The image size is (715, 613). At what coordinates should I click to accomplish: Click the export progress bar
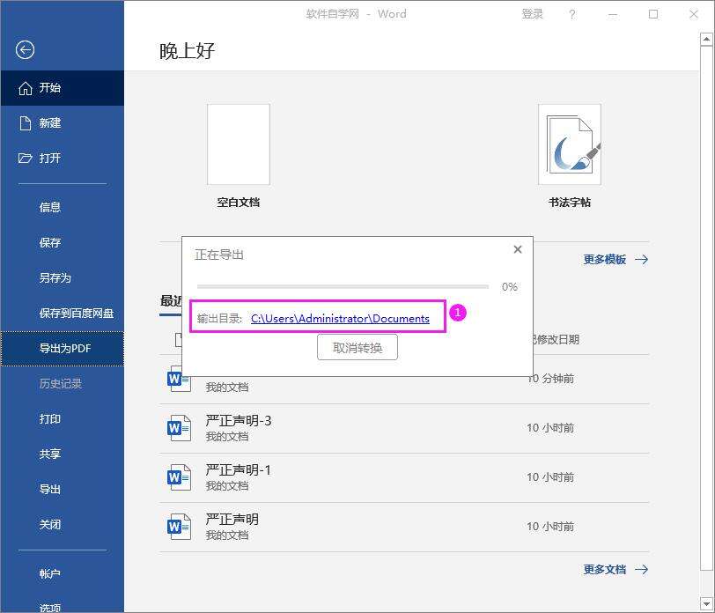coord(343,287)
